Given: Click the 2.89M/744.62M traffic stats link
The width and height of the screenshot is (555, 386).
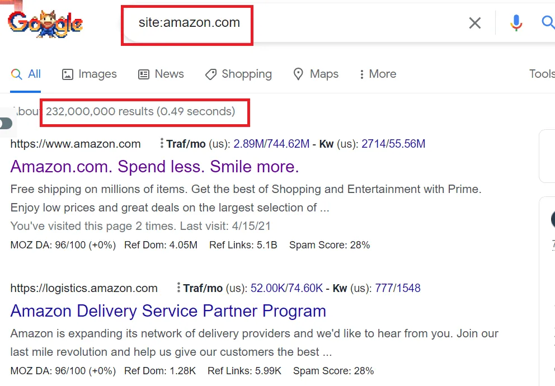Looking at the screenshot, I should click(271, 144).
